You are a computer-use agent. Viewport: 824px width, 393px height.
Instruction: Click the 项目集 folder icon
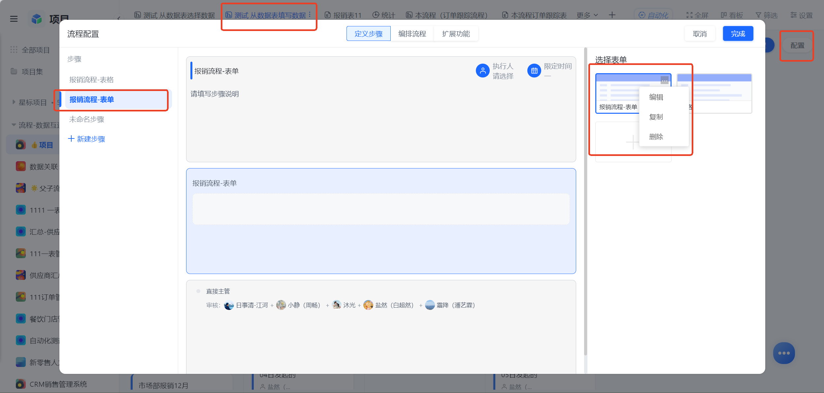coord(14,72)
